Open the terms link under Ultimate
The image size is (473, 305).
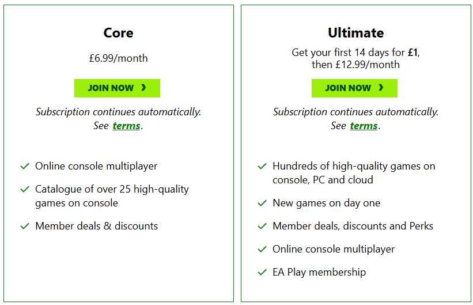point(364,126)
